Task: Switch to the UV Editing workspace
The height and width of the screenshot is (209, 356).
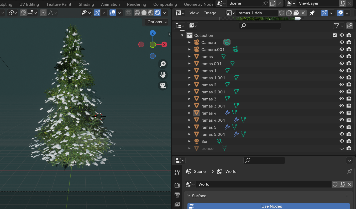Action: pyautogui.click(x=29, y=4)
